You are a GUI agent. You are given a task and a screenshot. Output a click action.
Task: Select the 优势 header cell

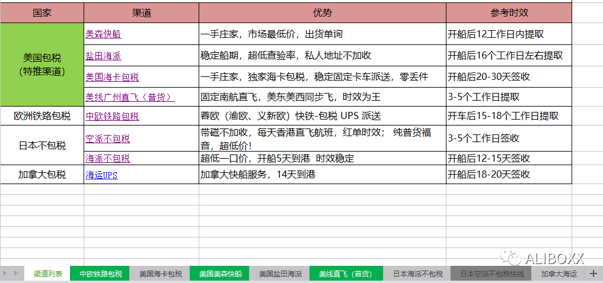click(323, 13)
